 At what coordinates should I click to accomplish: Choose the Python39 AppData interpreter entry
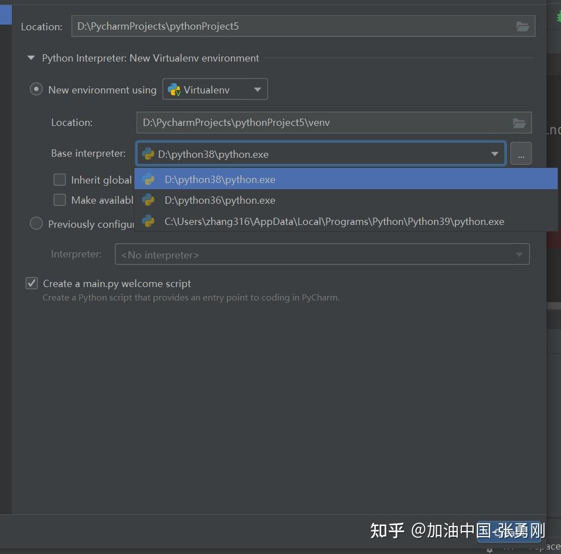pos(345,222)
